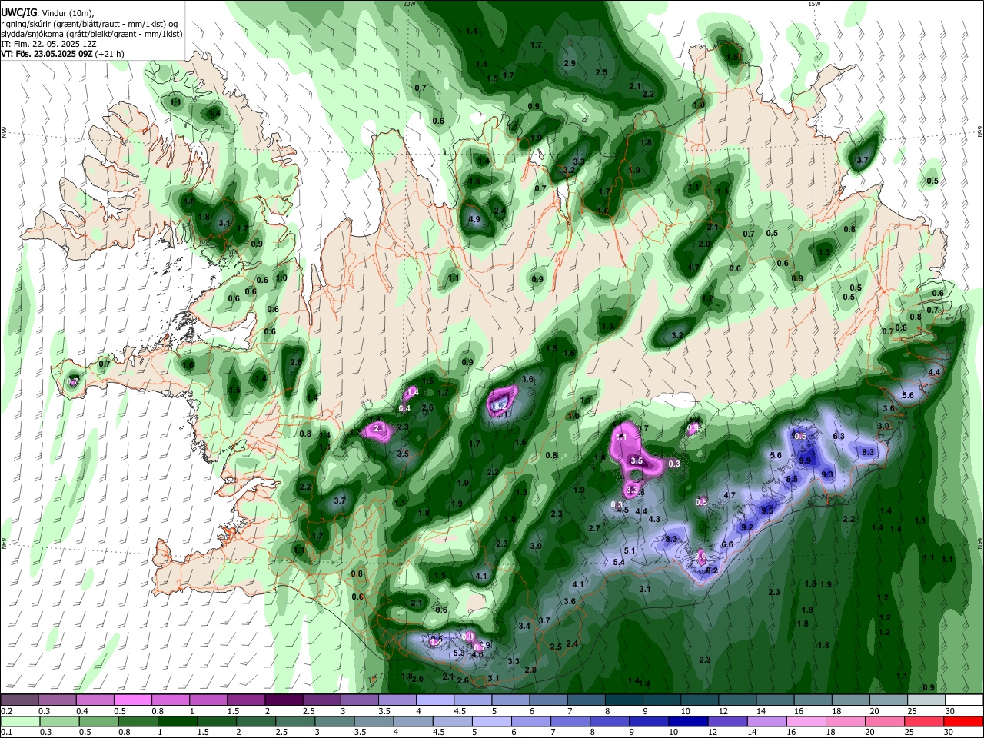Image resolution: width=984 pixels, height=738 pixels.
Task: Click the 'Vindur (10m)' header text
Action: tap(66, 13)
